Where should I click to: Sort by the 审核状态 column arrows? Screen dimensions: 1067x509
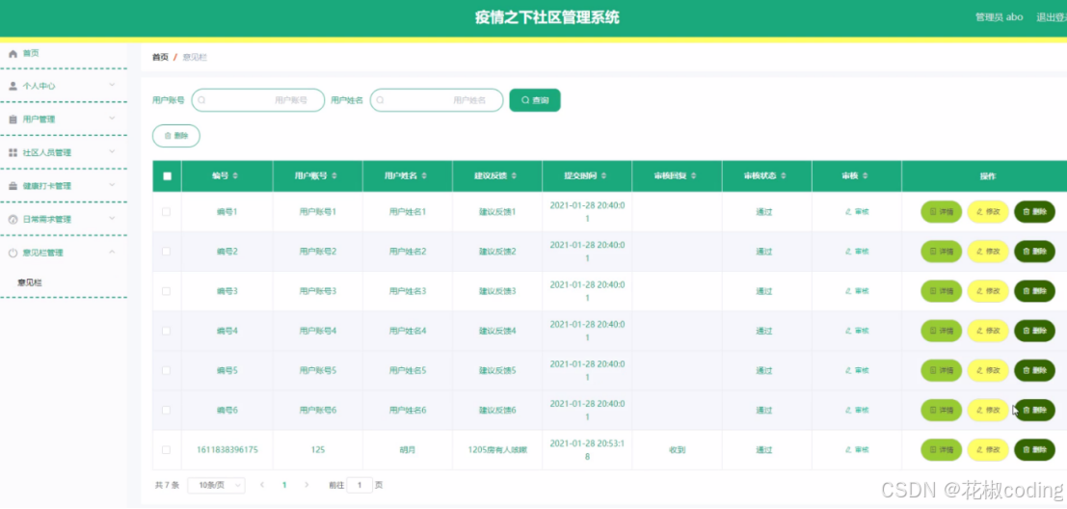784,175
